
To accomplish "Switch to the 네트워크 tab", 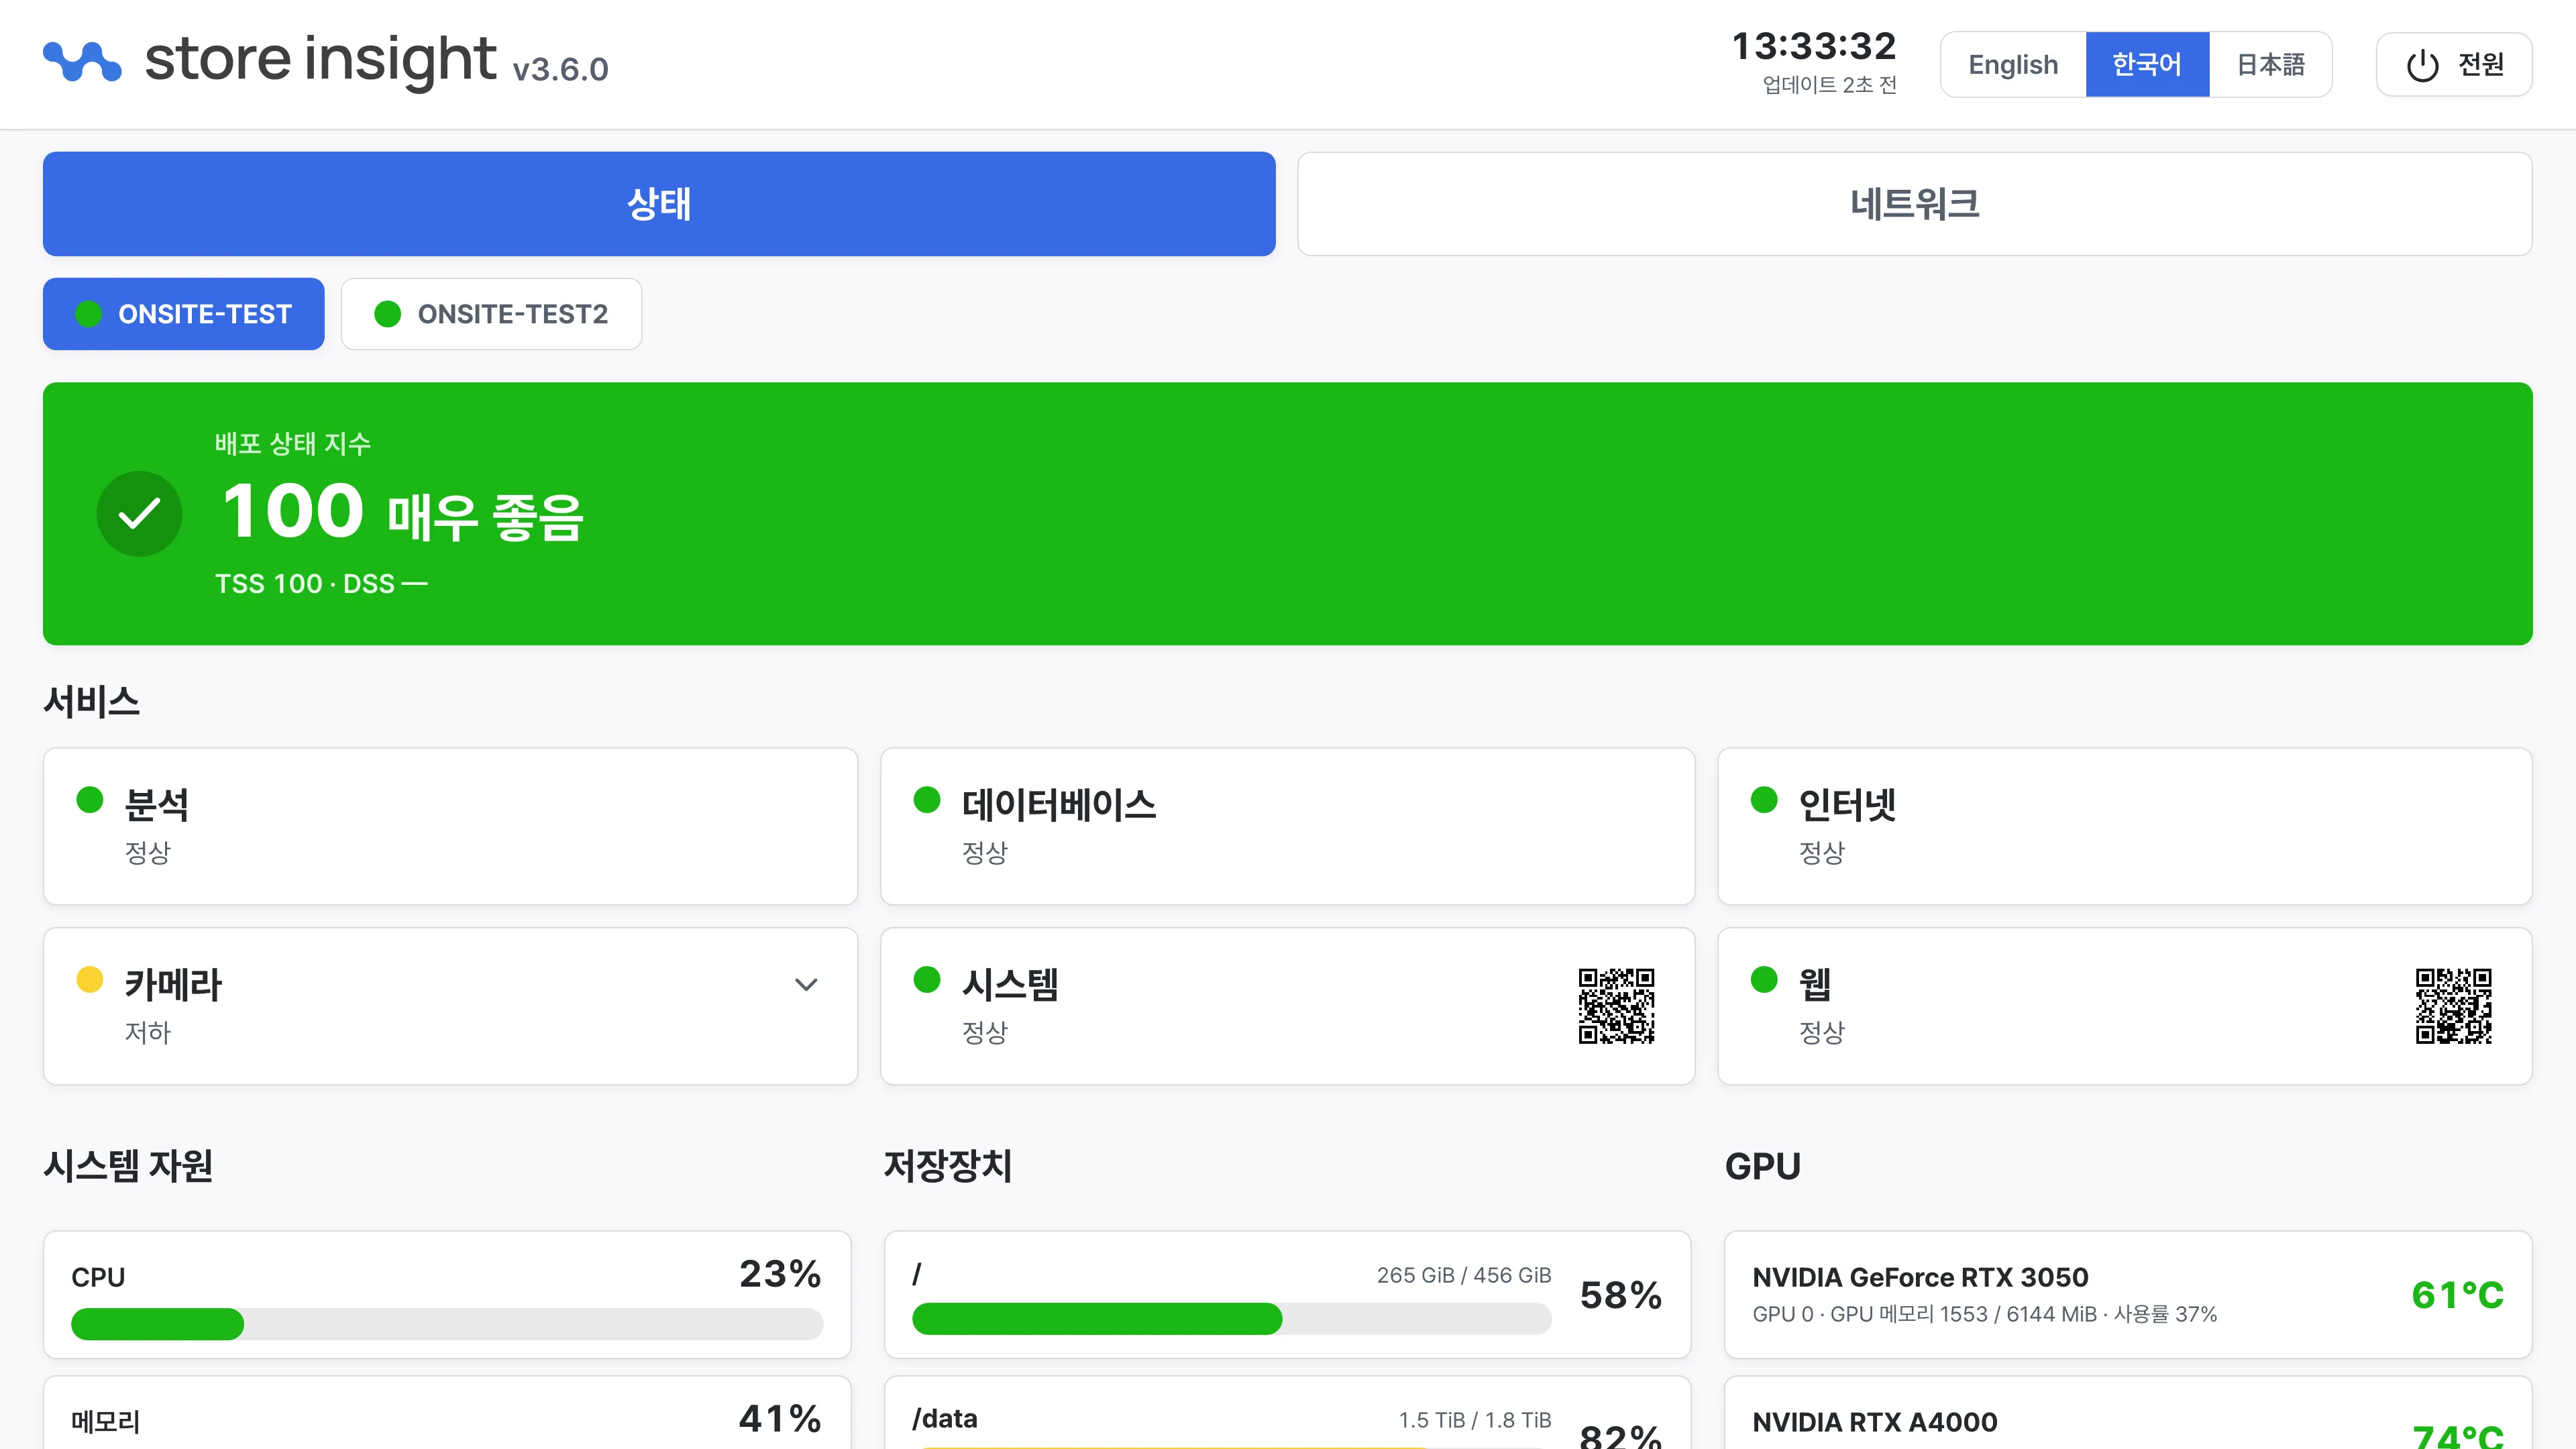I will [x=1914, y=204].
